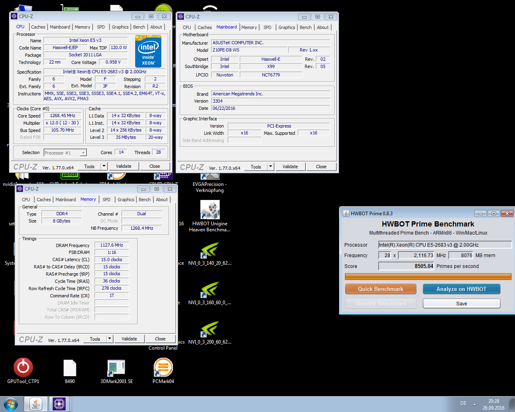Click Validate in the Mainboard window
This screenshot has width=515, height=412.
[x=290, y=167]
